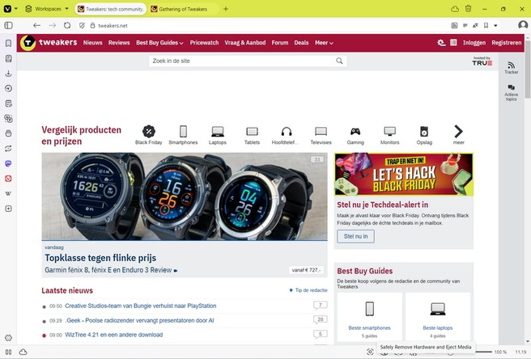531x359 pixels.
Task: Open Vivaldi settings gear in sidebar
Action: coord(8,338)
